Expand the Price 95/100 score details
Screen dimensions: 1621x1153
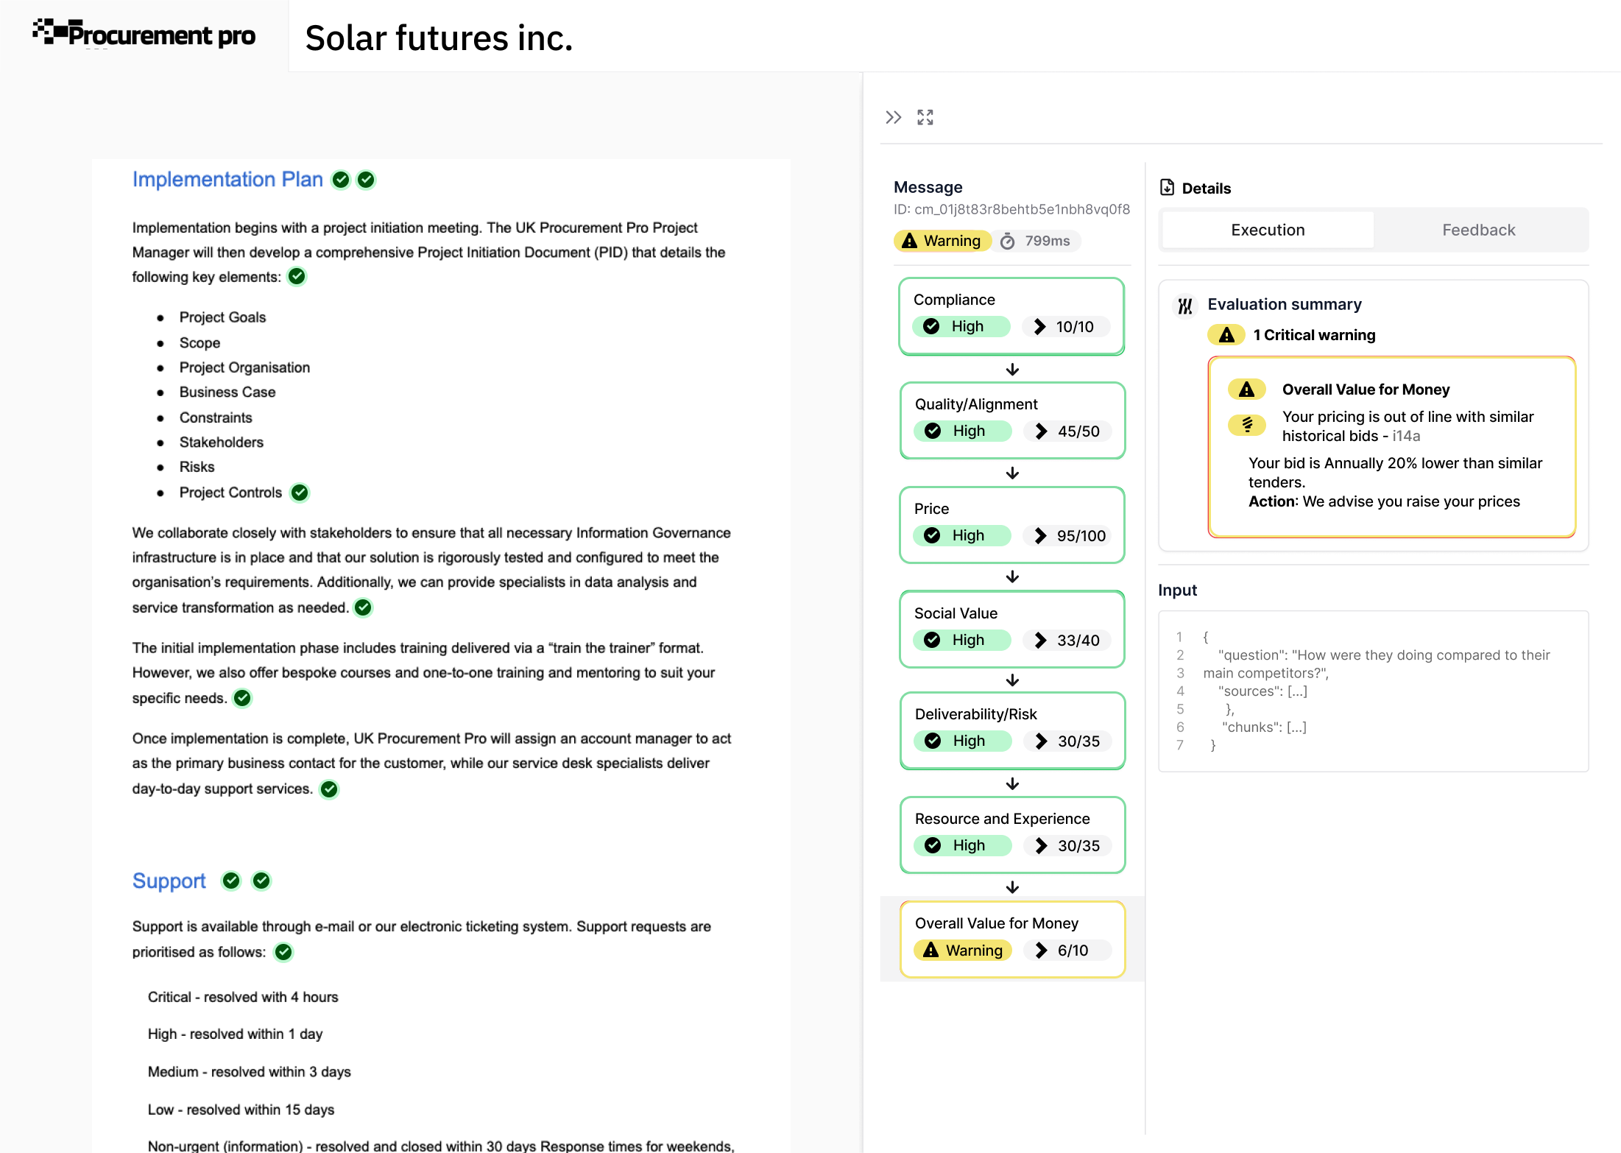(1039, 535)
